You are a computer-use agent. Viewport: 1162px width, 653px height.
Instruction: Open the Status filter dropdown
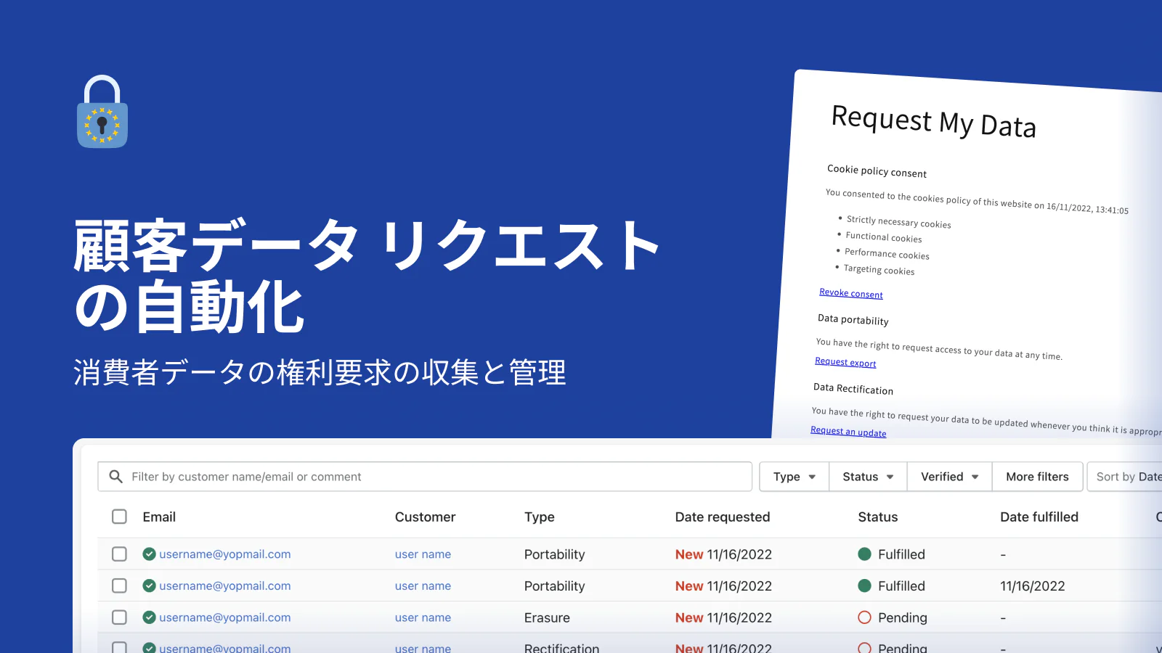[868, 477]
